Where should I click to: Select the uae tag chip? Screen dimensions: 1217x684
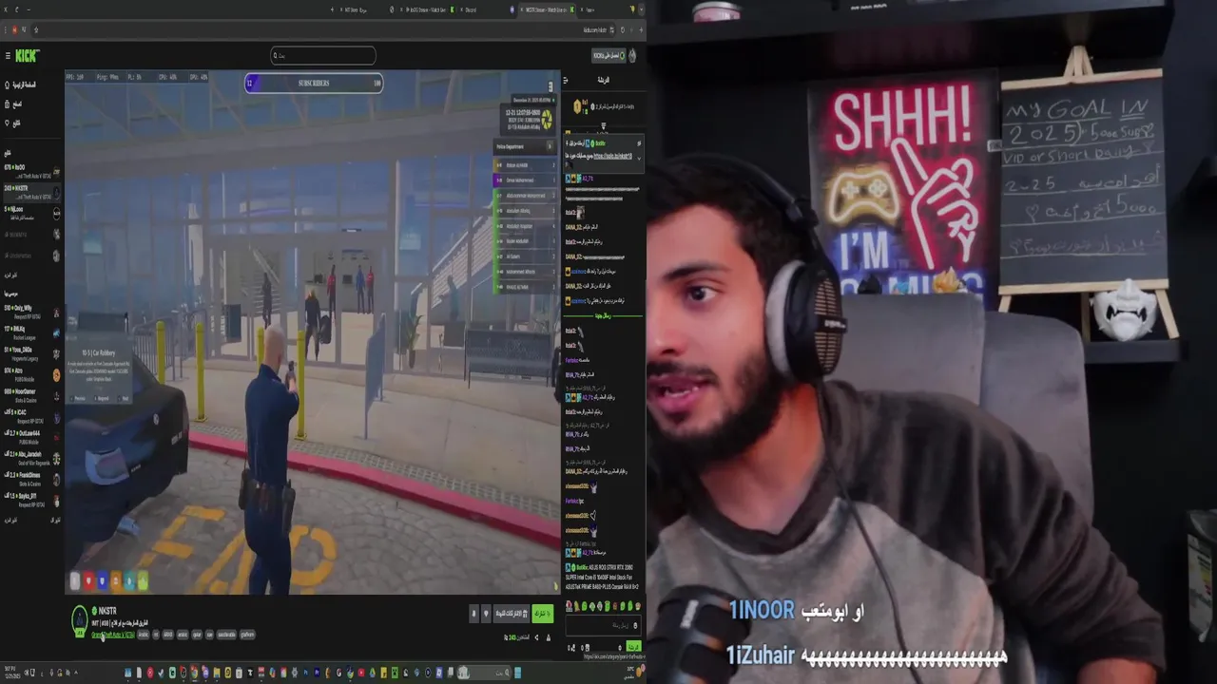point(209,635)
